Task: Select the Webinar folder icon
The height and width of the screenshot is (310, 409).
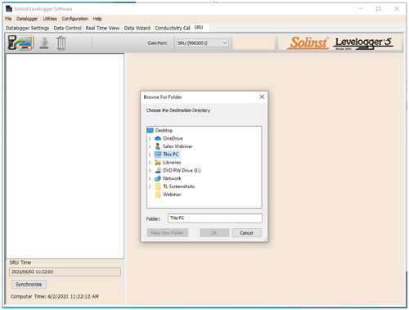Action: [158, 195]
